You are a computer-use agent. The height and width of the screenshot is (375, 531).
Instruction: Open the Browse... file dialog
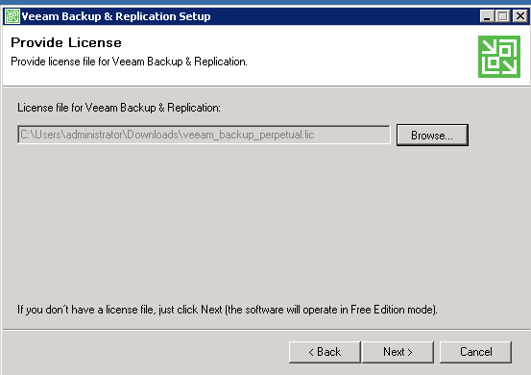coord(432,135)
